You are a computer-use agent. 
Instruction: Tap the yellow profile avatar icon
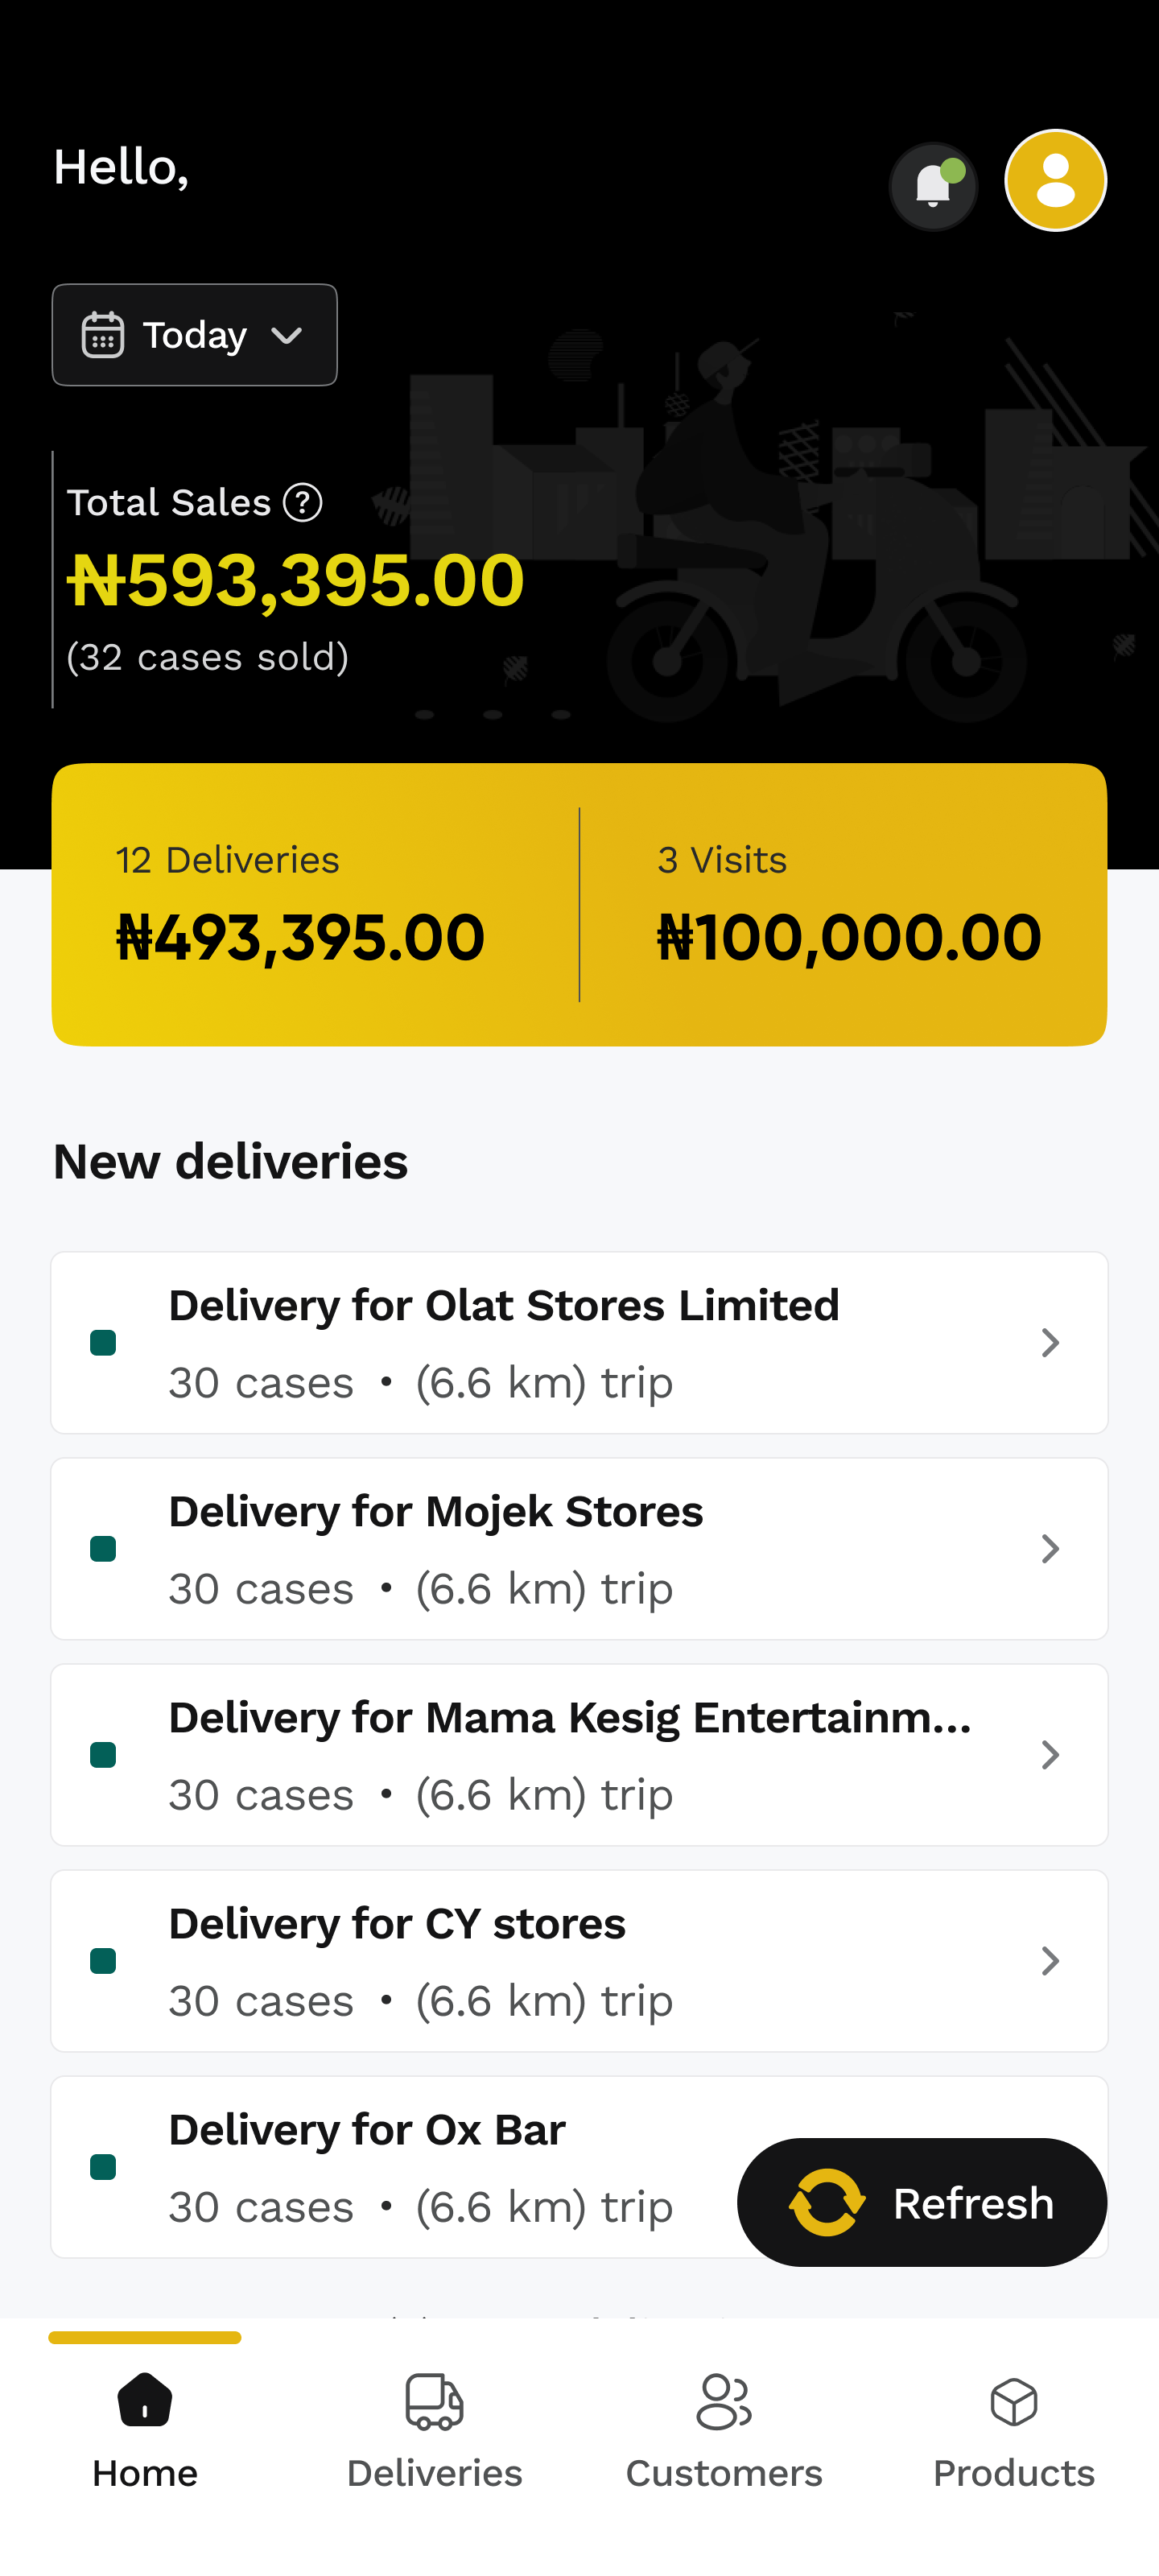(x=1055, y=181)
